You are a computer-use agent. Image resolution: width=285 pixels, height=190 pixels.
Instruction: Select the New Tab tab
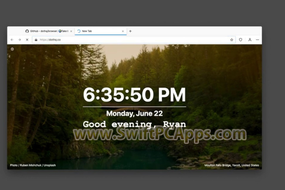coord(101,31)
